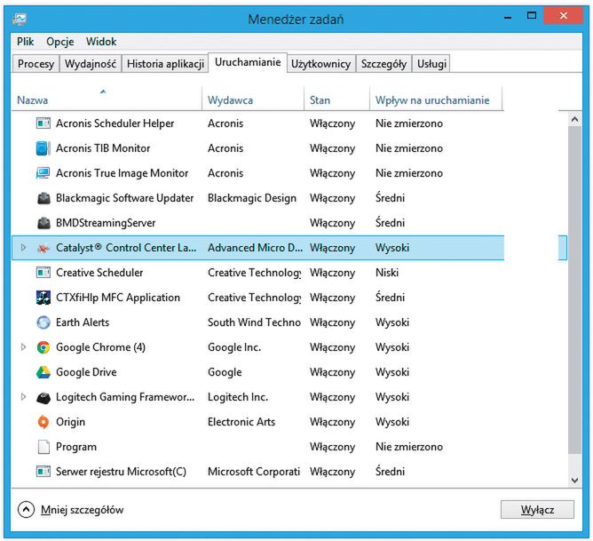
Task: Select the Blackmagic Software Updater name
Action: point(125,198)
